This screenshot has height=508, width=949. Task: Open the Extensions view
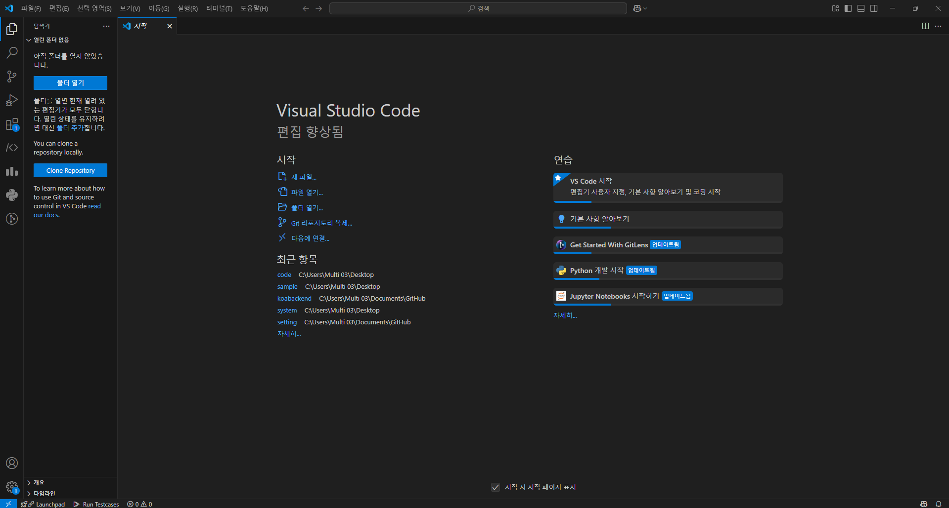(x=12, y=124)
